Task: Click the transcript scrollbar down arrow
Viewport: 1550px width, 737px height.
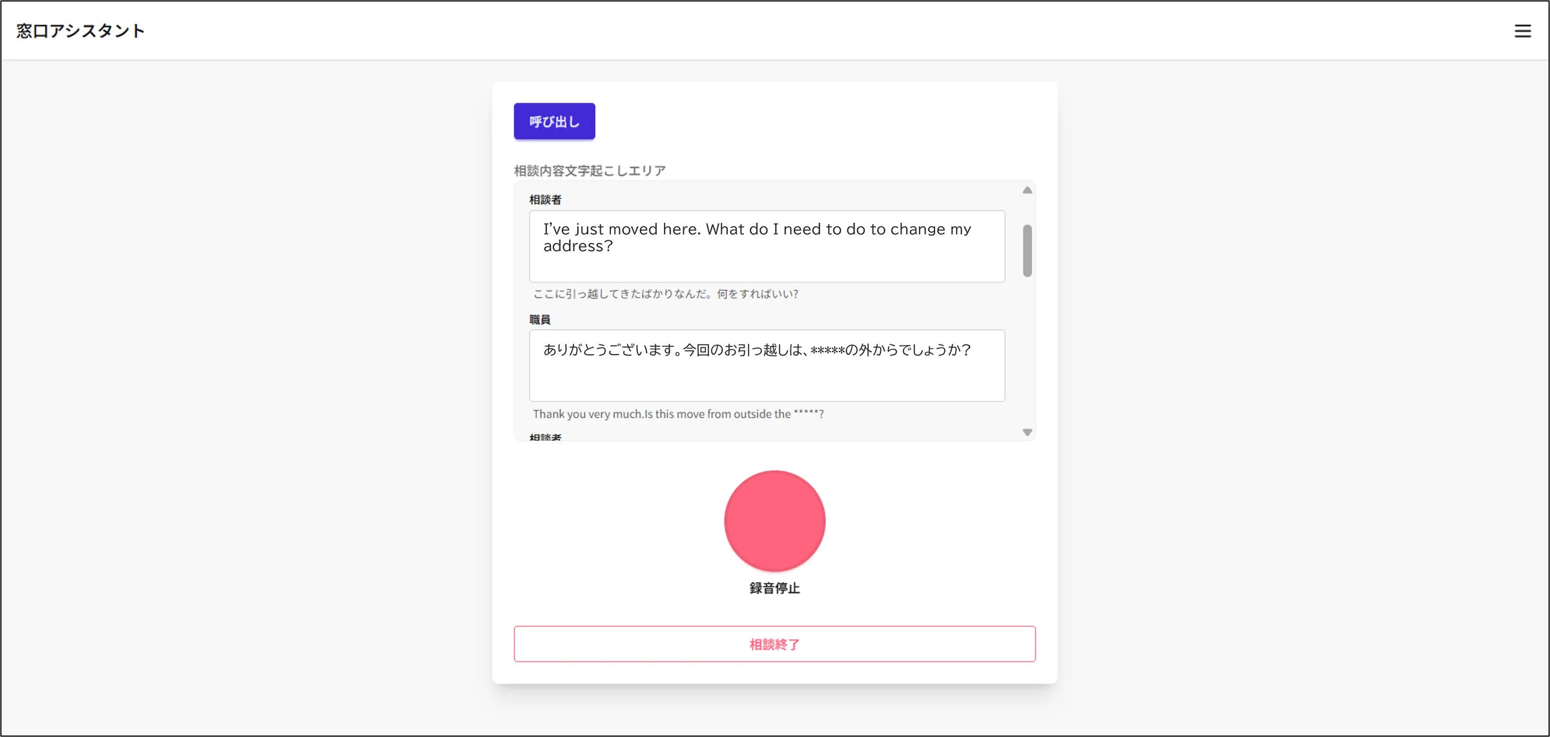Action: click(x=1027, y=432)
